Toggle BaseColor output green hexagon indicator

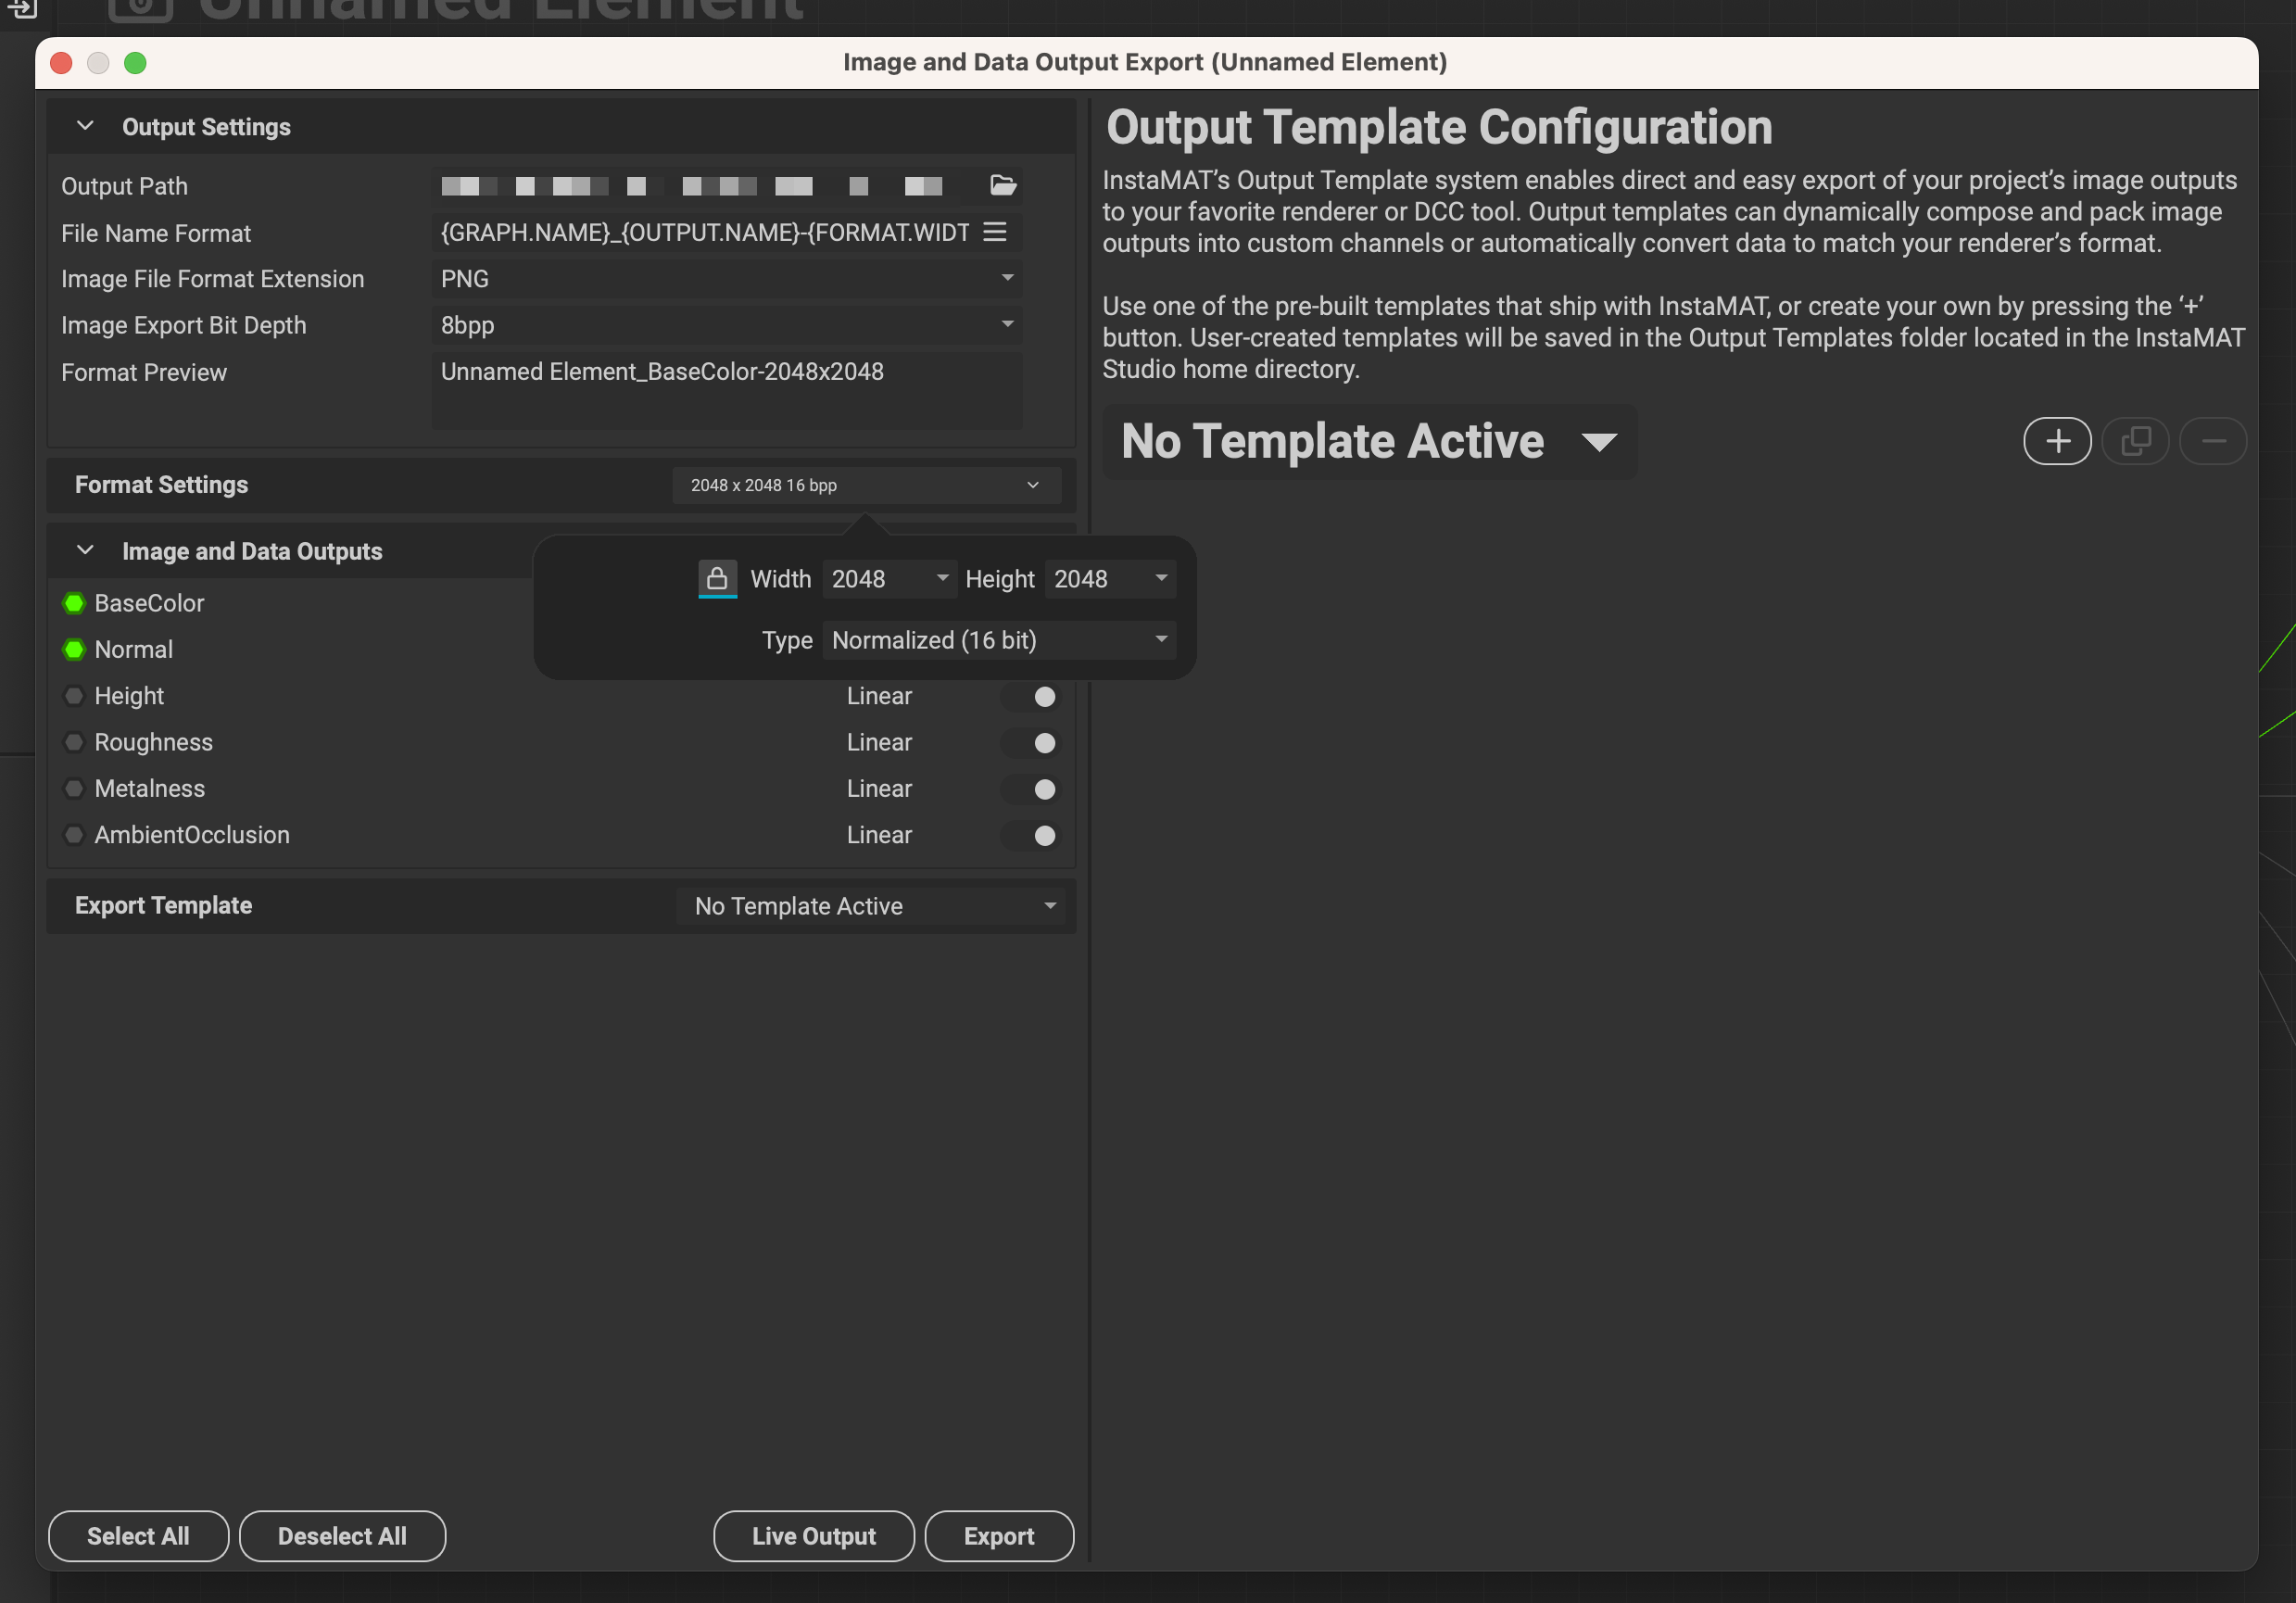pyautogui.click(x=74, y=603)
